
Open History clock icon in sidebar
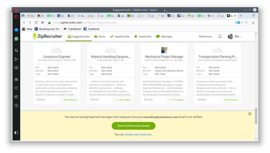pos(16,106)
